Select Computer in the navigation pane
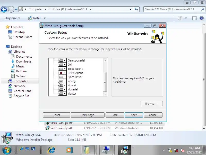 click(x=21, y=81)
